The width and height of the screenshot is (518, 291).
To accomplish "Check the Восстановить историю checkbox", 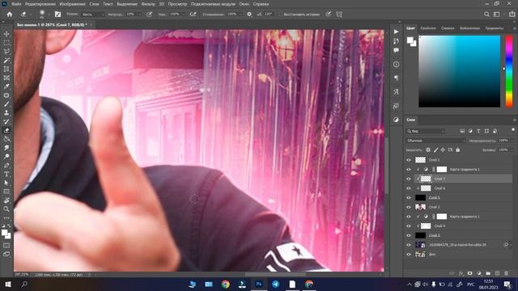I will pyautogui.click(x=280, y=15).
